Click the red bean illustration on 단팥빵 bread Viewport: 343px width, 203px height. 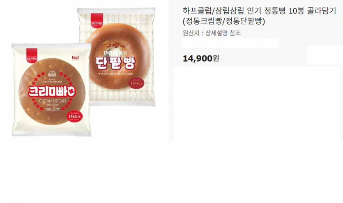[x=116, y=44]
